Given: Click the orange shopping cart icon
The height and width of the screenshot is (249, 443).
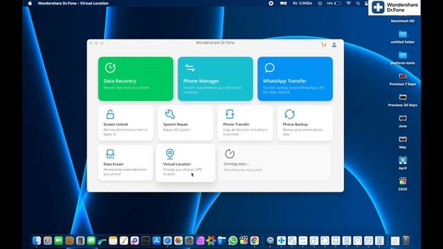Looking at the screenshot, I should [324, 44].
